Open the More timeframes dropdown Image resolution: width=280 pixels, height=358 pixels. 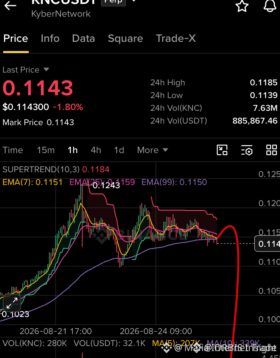click(x=153, y=150)
